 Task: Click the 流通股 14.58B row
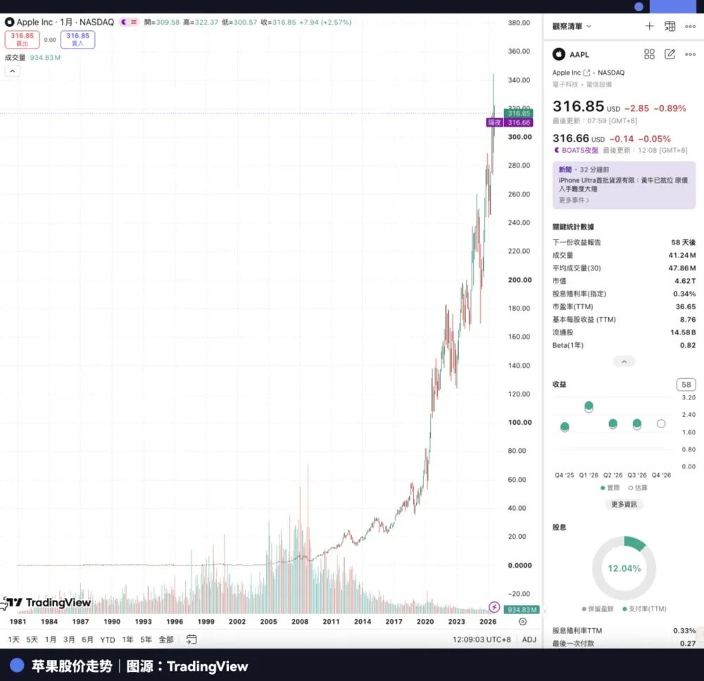[624, 332]
